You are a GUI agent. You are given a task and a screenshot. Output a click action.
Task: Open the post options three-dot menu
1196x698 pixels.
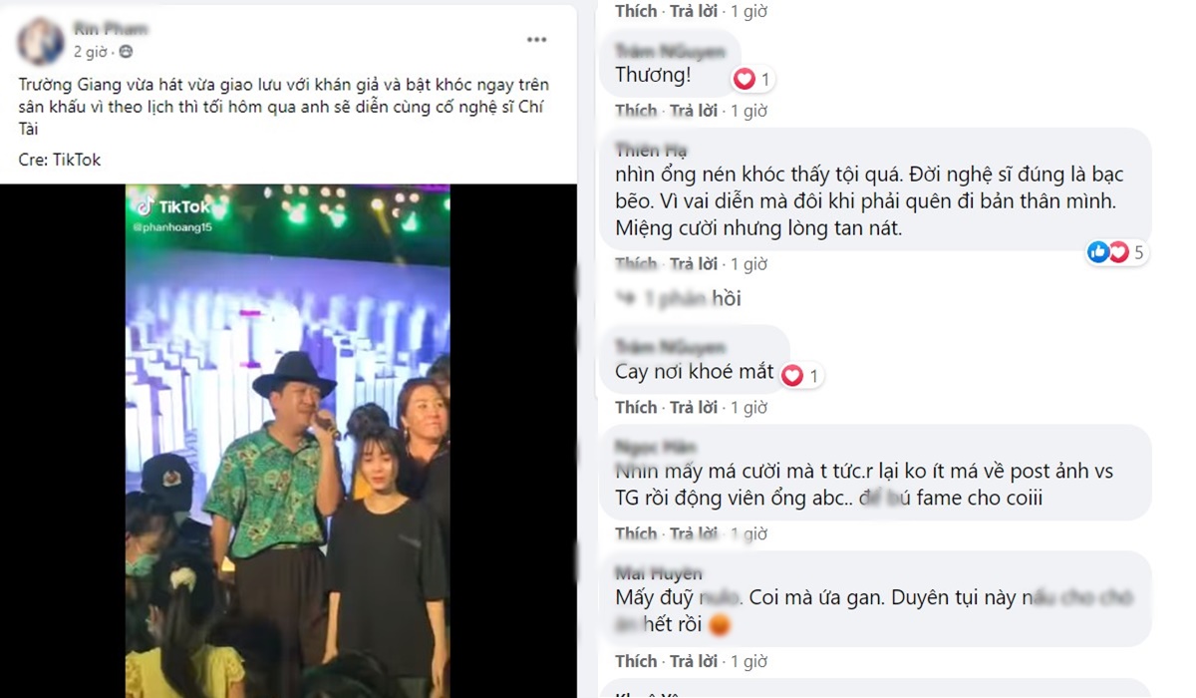(537, 40)
